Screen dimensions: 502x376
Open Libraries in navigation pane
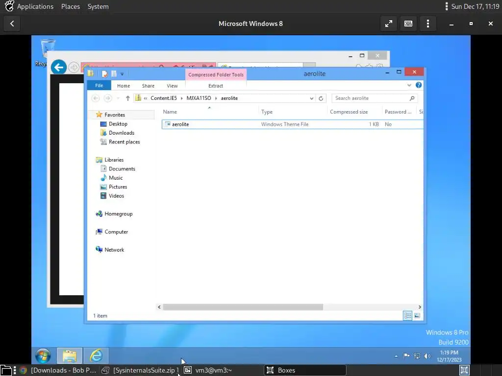[x=114, y=160]
